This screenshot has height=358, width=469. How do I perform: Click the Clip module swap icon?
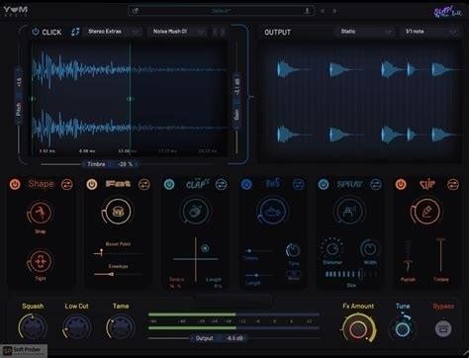[453, 184]
